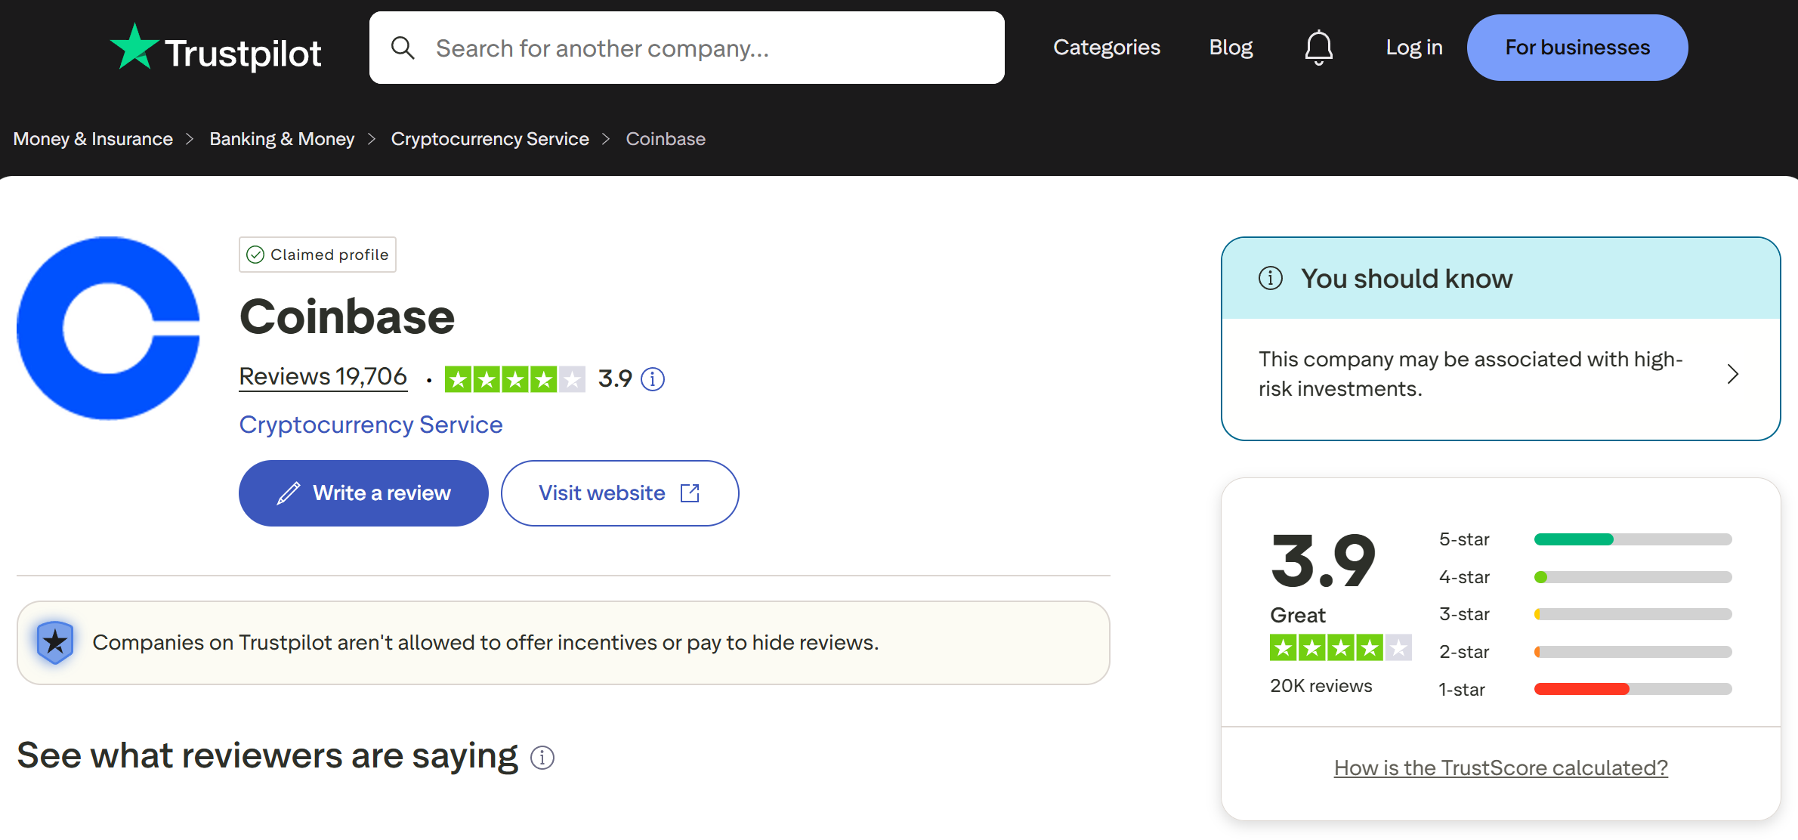The height and width of the screenshot is (840, 1798).
Task: Filter reviews by 1-star rating bar
Action: (x=1633, y=689)
